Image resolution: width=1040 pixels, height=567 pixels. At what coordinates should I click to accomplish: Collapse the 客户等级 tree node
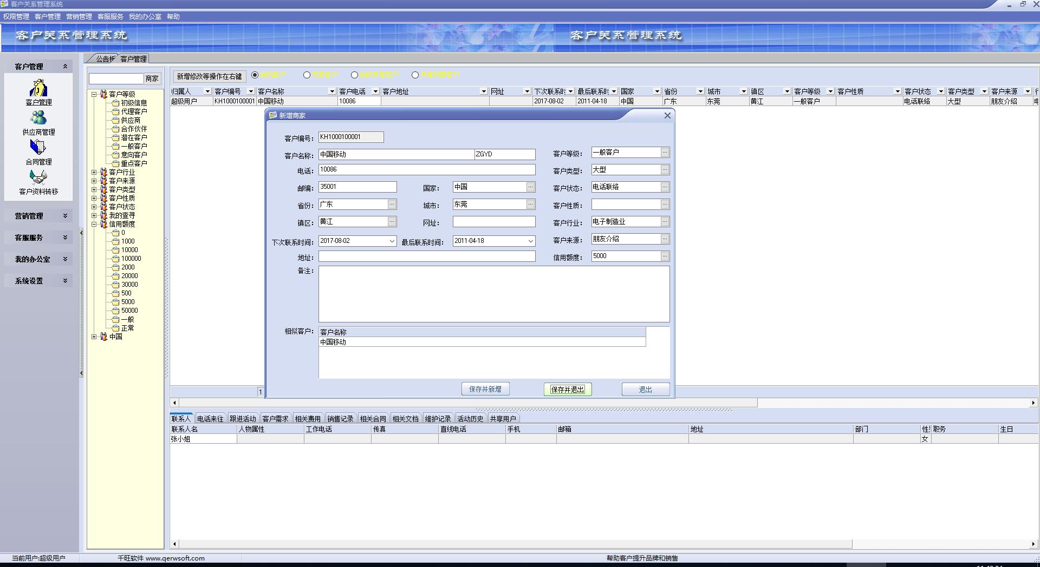(x=94, y=94)
